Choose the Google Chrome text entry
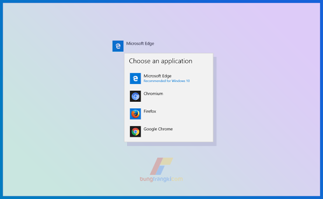The height and width of the screenshot is (199, 323). pos(158,129)
